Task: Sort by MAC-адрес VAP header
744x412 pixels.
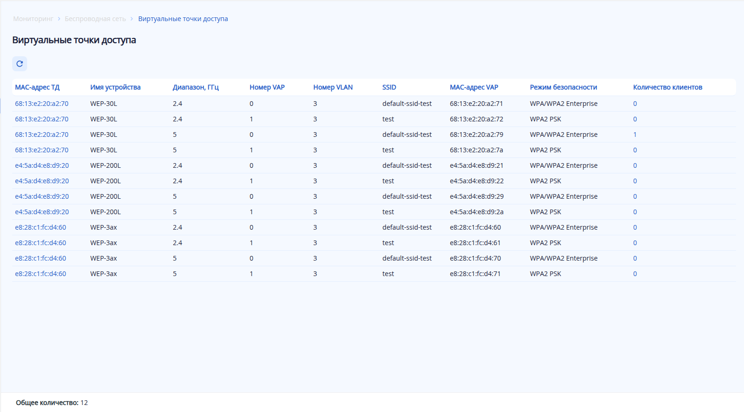Action: (474, 87)
